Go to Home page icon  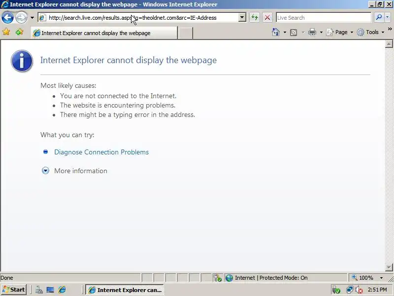[x=276, y=32]
